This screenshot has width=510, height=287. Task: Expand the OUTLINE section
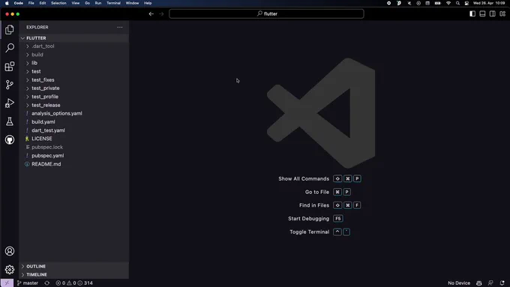point(73,266)
